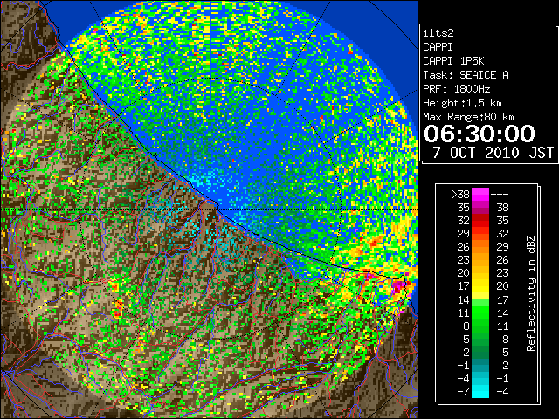The width and height of the screenshot is (559, 419).
Task: Pick the yellow 17–20 dBZ legend band
Action: click(x=480, y=286)
